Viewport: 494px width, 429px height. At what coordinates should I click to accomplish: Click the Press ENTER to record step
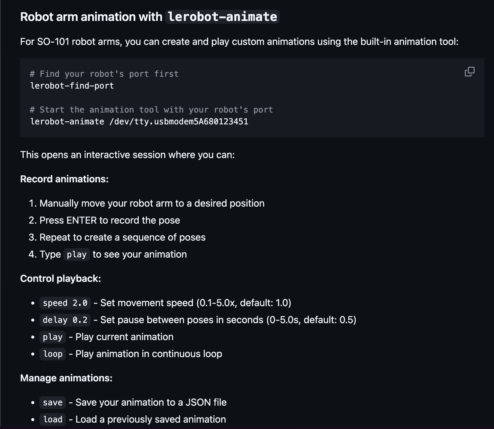[110, 220]
